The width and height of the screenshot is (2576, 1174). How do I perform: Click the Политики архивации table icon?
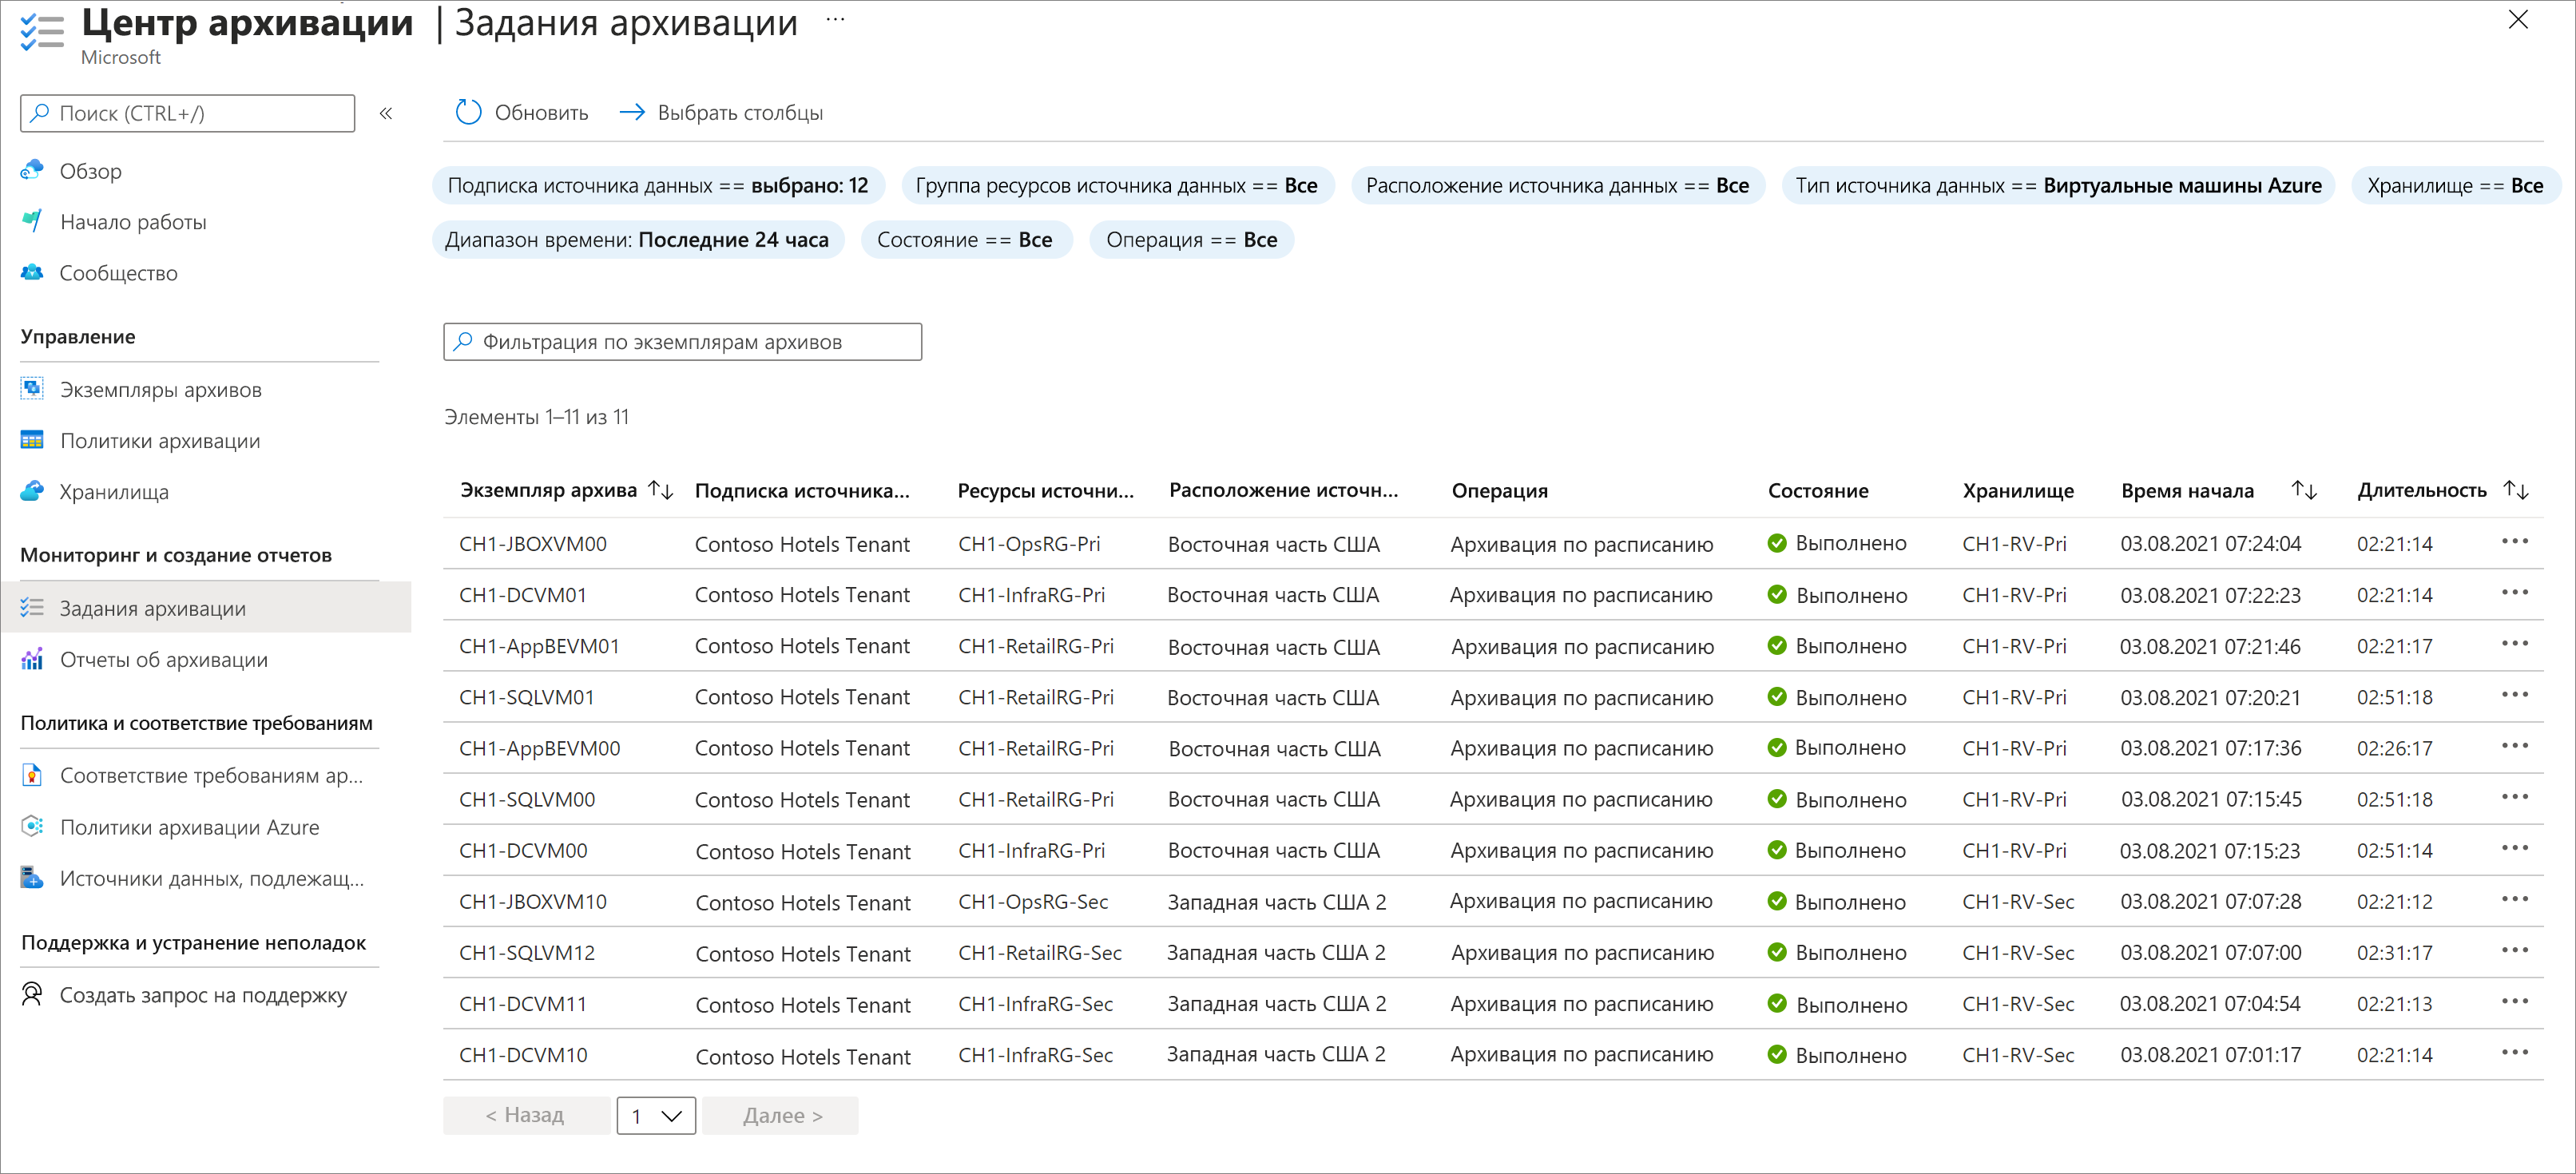(x=32, y=440)
